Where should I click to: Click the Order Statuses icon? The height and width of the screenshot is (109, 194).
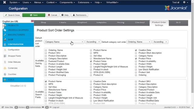(5, 62)
